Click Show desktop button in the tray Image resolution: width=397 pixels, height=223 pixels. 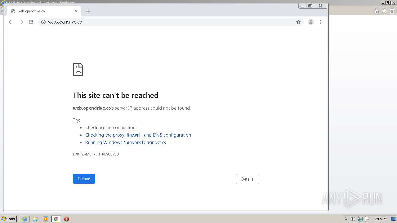click(393, 219)
